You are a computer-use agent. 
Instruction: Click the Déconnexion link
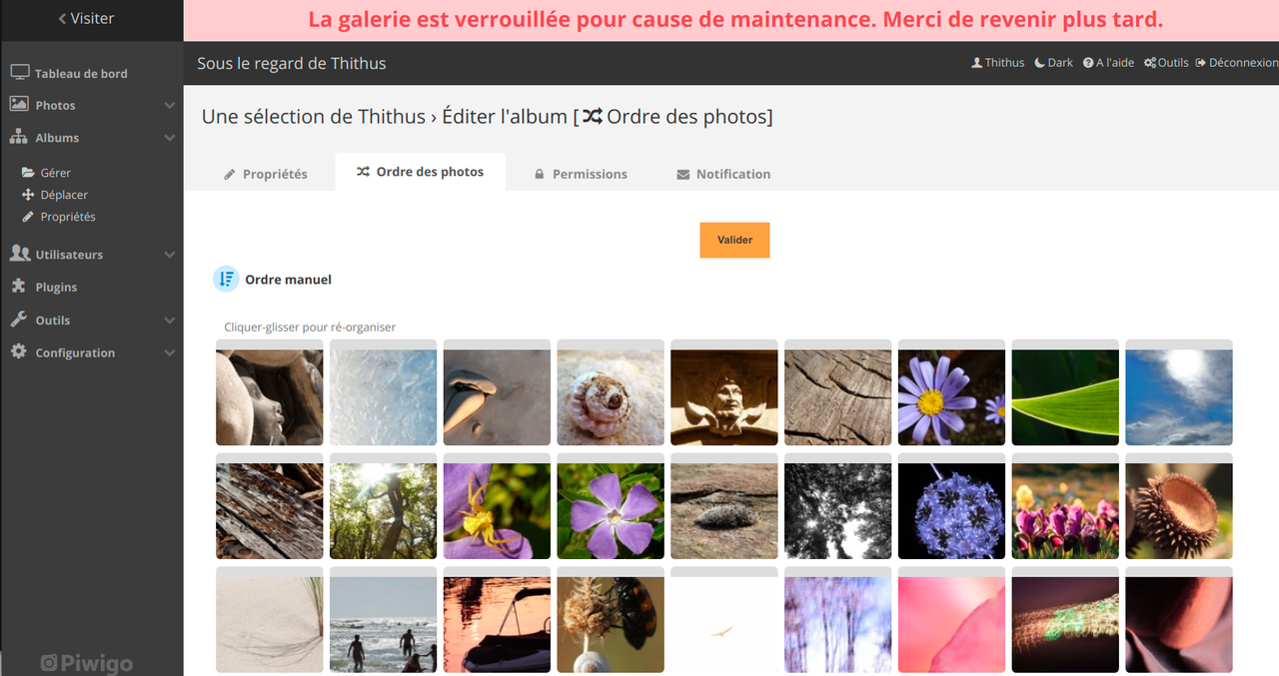[1236, 62]
